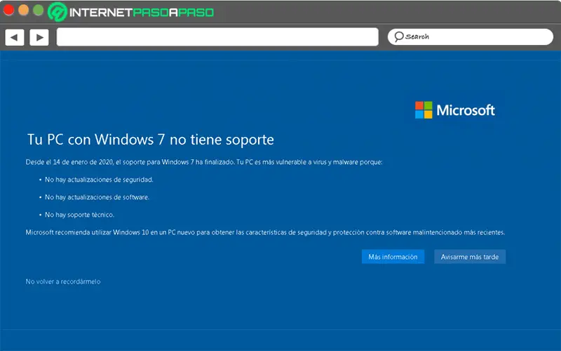Image resolution: width=561 pixels, height=351 pixels.
Task: Click the Microsoft wordmark text
Action: [466, 110]
